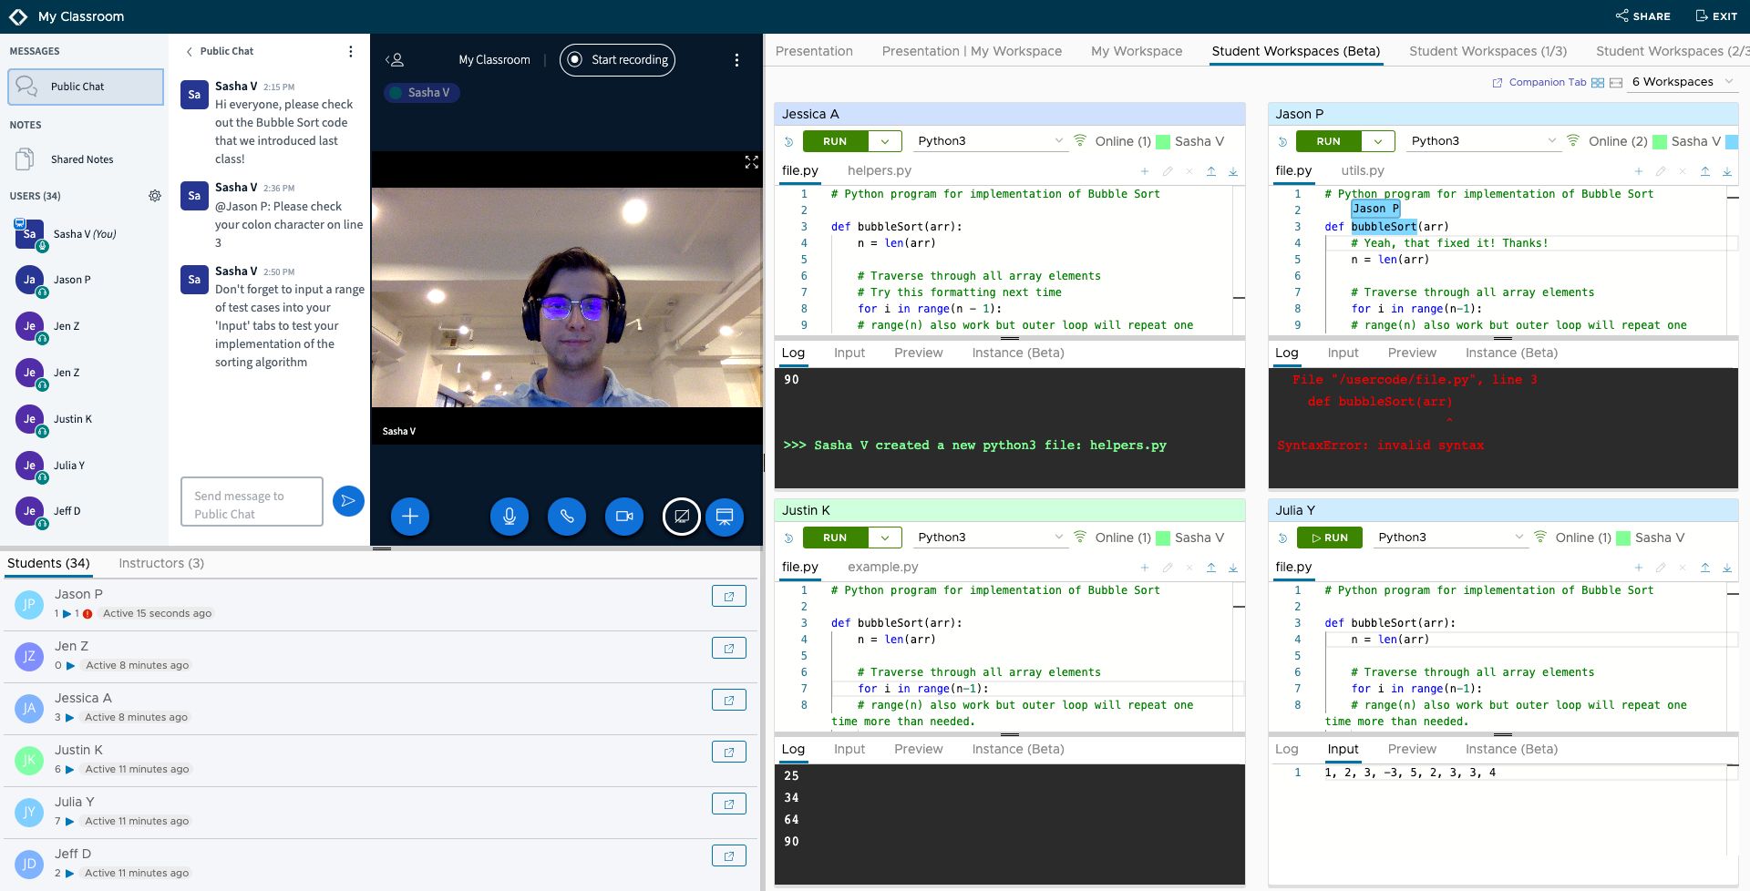Viewport: 1750px width, 891px height.
Task: Change the Python3 language in Julia Y's workspace
Action: click(x=1449, y=537)
